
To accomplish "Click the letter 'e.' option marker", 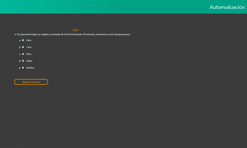I will click(x=20, y=68).
